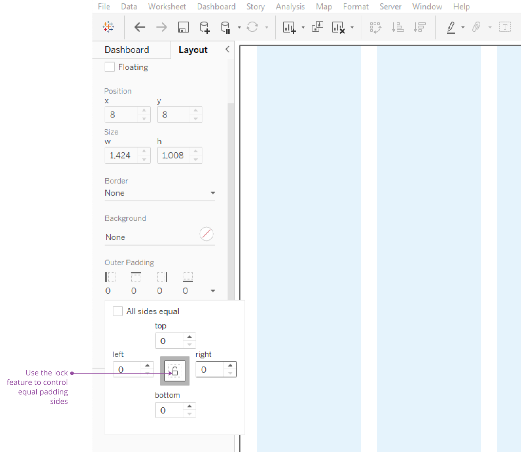This screenshot has width=521, height=452.
Task: Duplicate the current sheet
Action: tap(317, 27)
